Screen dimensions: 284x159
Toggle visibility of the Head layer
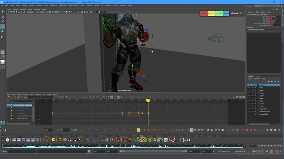pos(249,88)
